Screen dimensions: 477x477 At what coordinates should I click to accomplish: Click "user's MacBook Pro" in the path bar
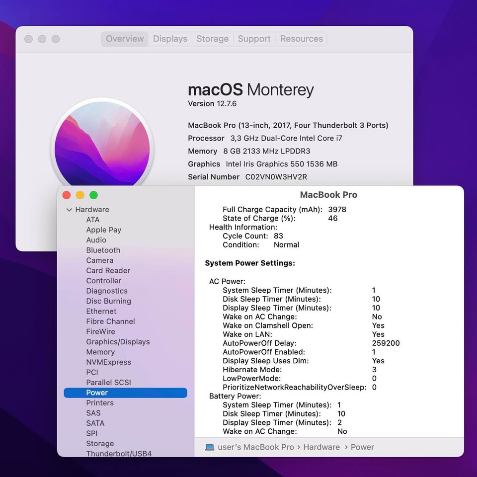256,447
